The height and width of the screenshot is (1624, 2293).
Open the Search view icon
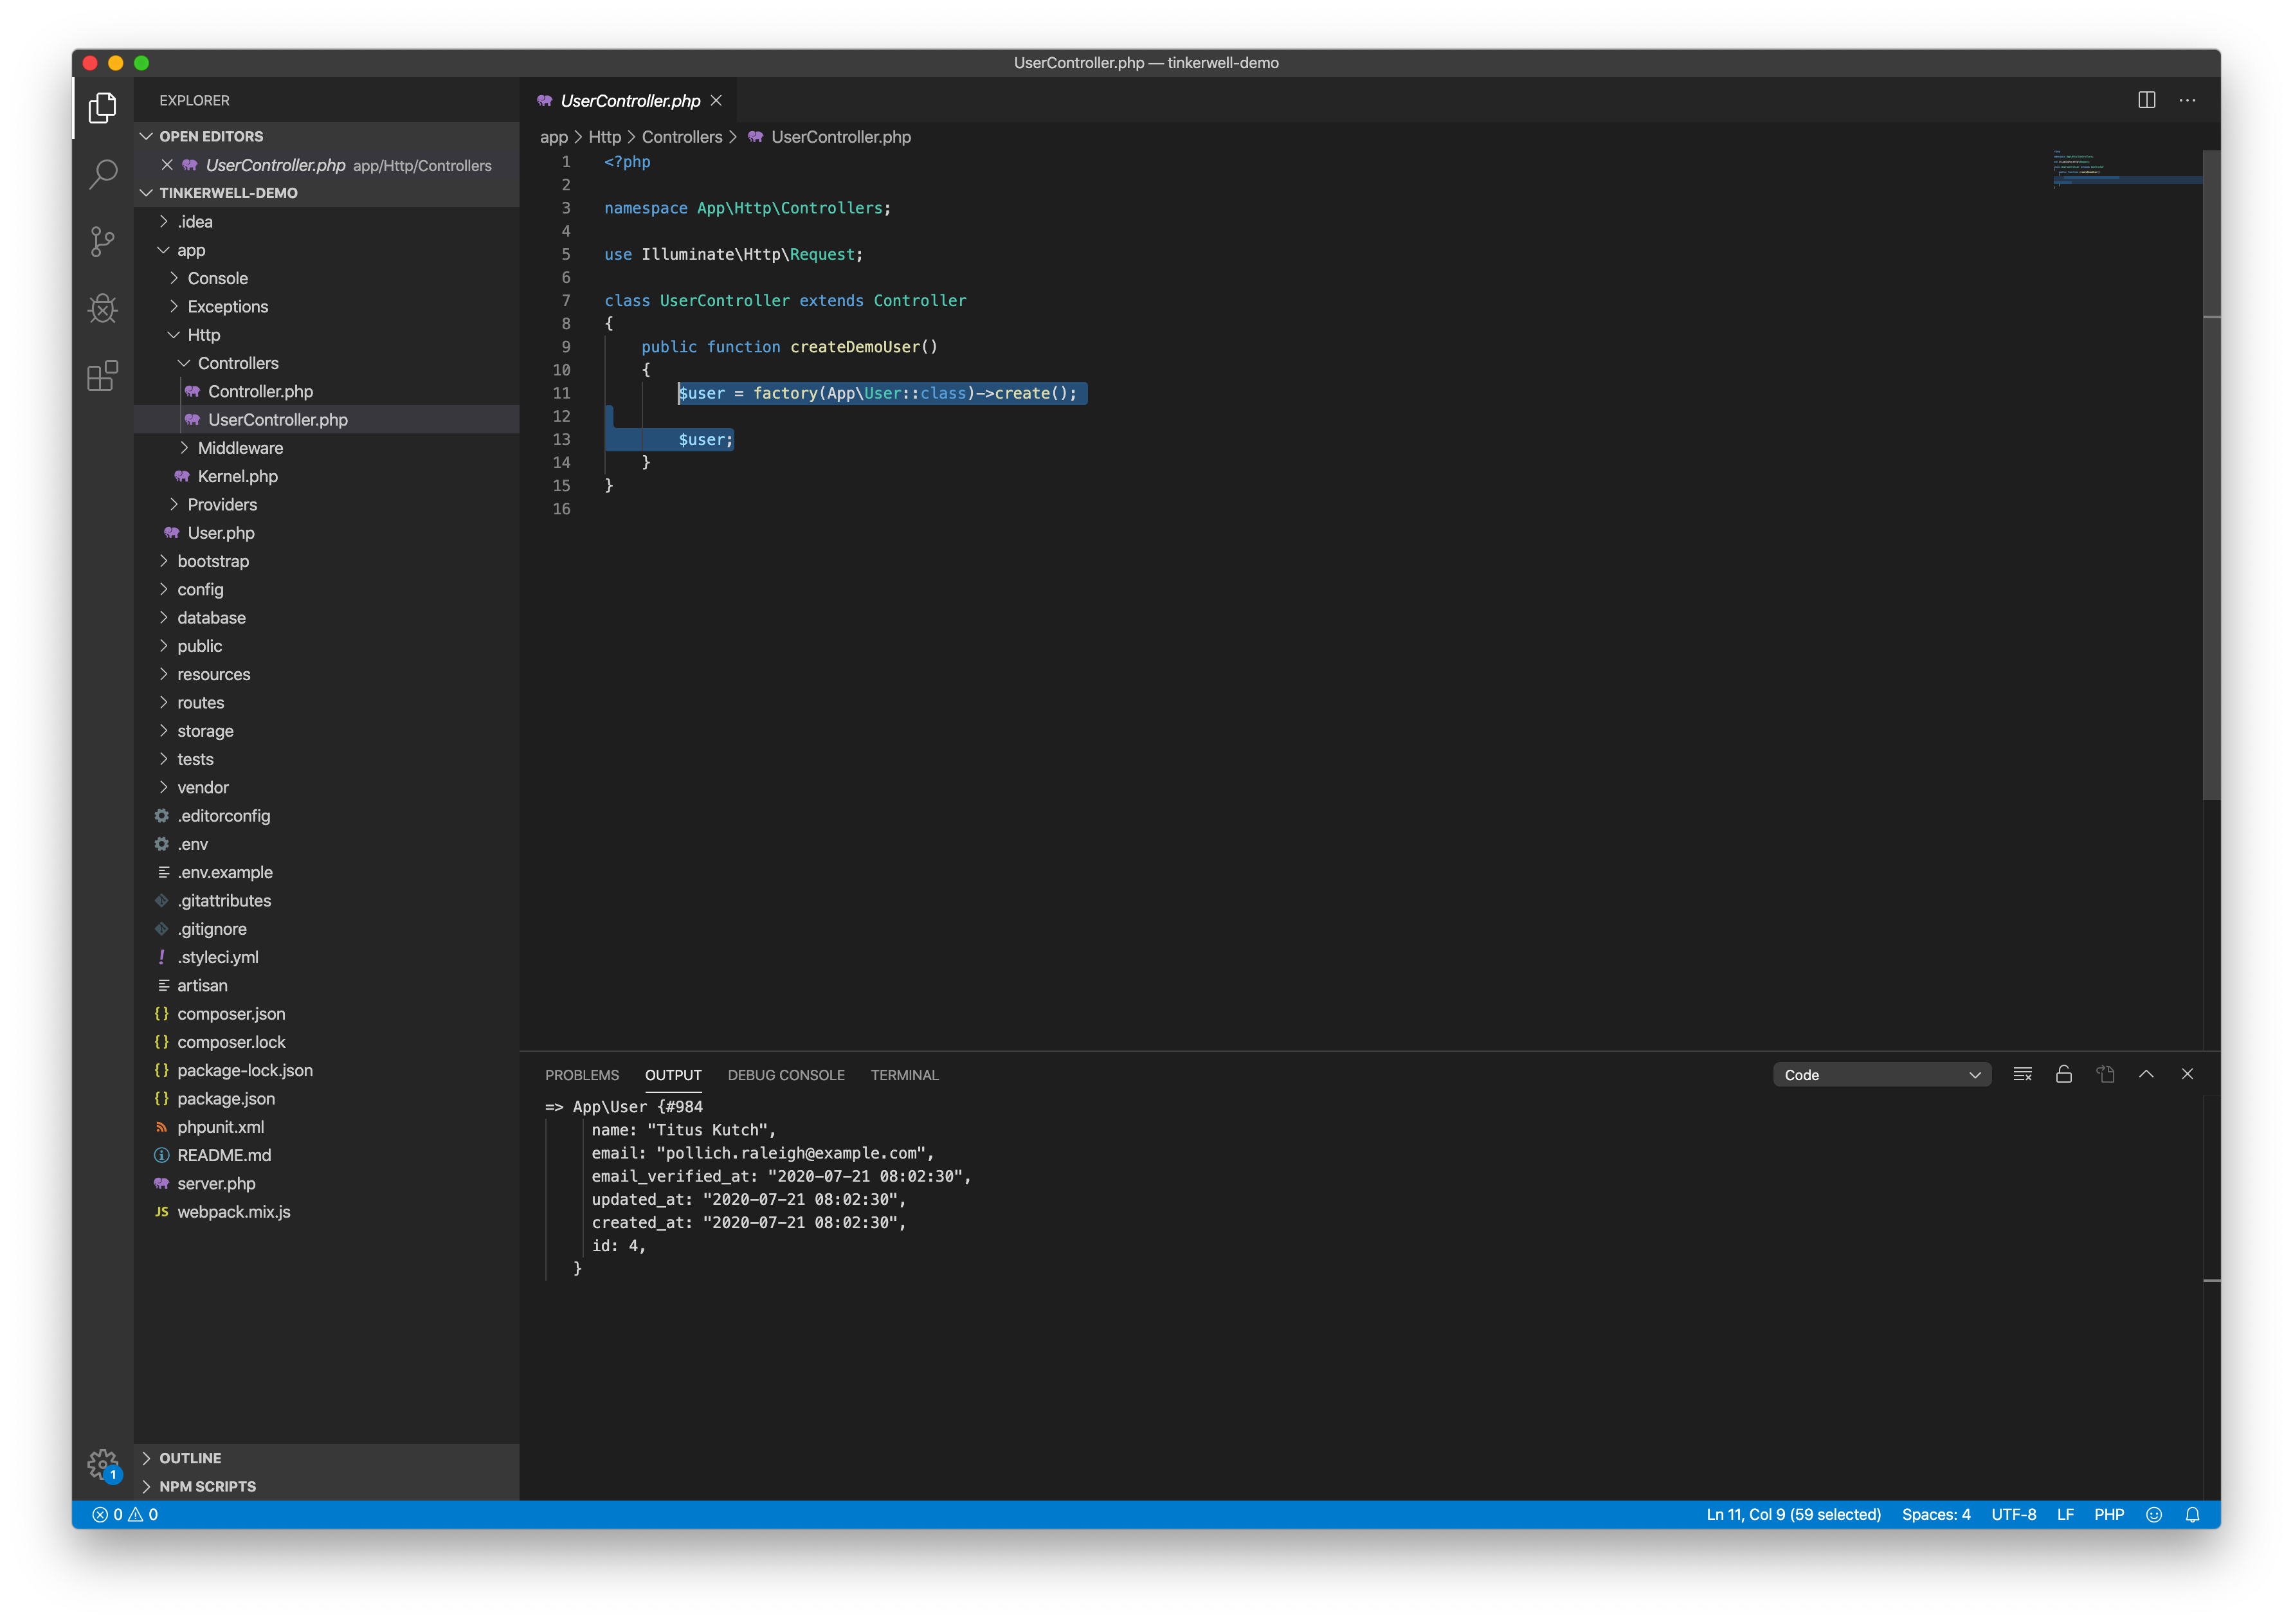(x=103, y=175)
